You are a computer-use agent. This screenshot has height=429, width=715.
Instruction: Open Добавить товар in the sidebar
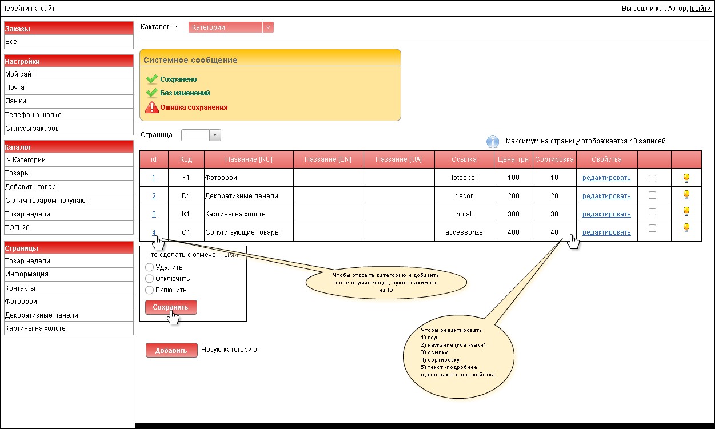click(x=69, y=187)
